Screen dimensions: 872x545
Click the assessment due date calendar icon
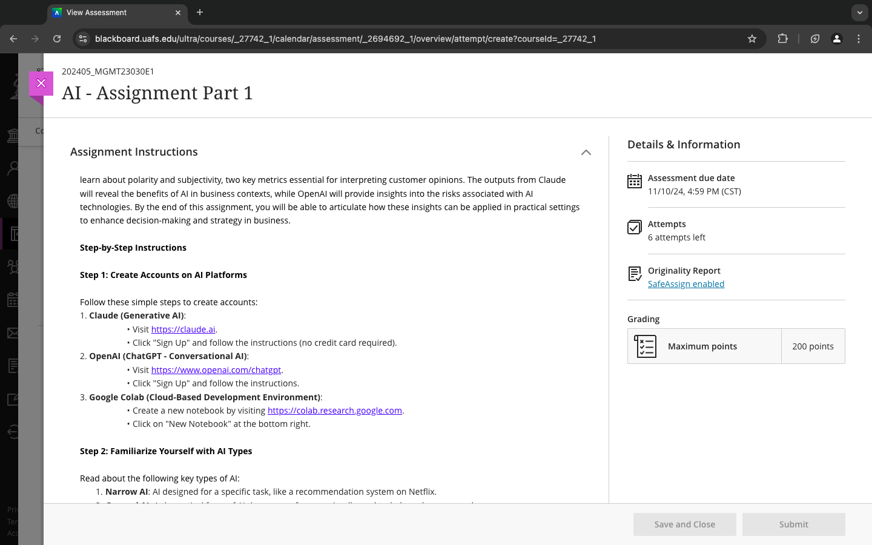click(635, 181)
